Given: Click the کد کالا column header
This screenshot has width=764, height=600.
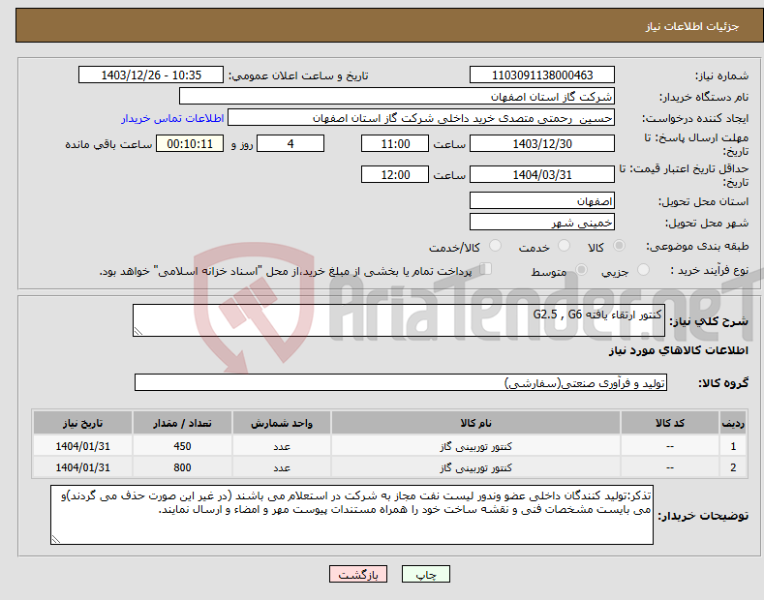Looking at the screenshot, I should pos(670,423).
